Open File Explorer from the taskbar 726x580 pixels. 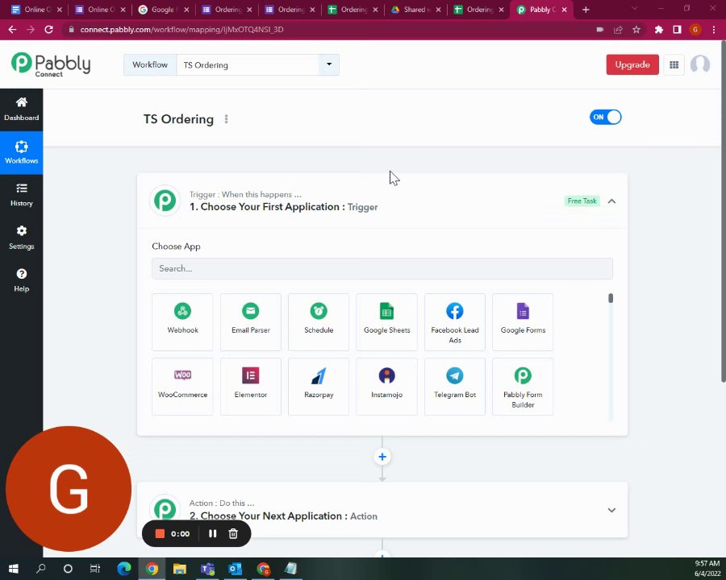(180, 569)
